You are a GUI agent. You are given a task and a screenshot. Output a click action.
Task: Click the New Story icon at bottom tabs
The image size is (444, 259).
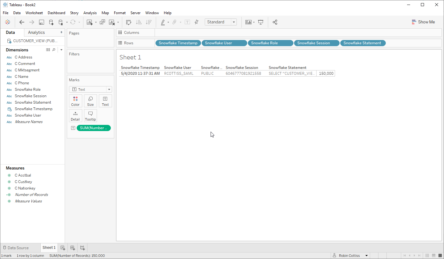coord(83,248)
